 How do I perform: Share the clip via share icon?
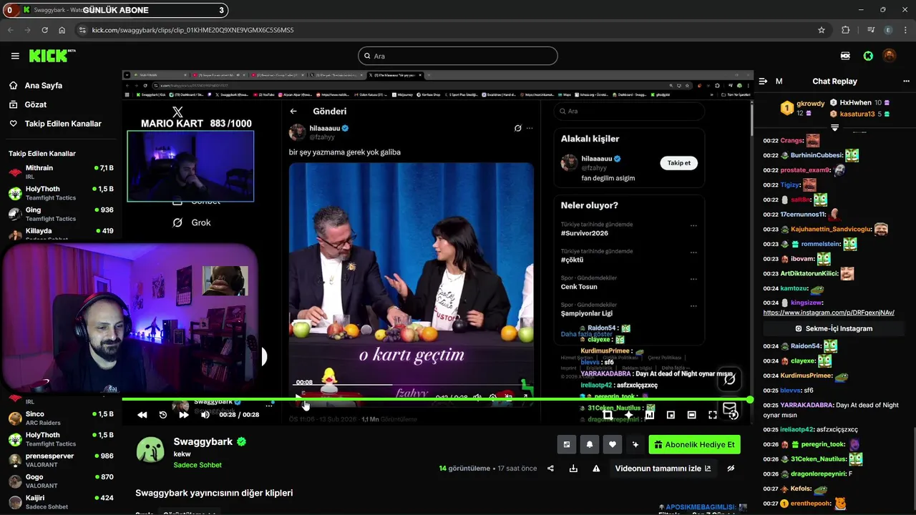pyautogui.click(x=550, y=469)
